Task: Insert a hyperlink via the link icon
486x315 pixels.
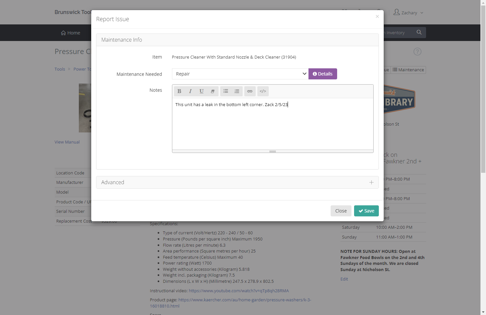Action: click(250, 91)
